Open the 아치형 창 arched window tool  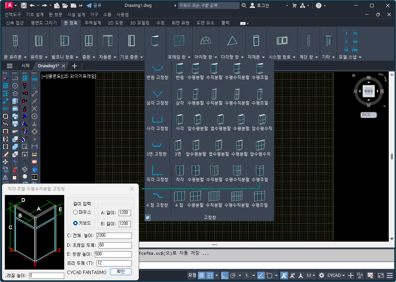pyautogui.click(x=205, y=41)
